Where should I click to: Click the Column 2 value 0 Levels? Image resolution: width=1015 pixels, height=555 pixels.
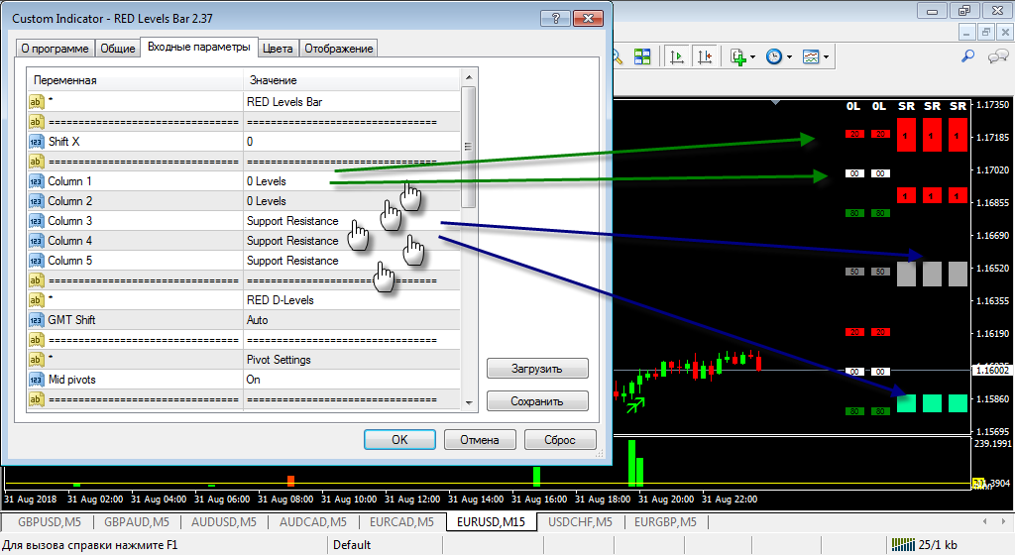click(x=266, y=201)
